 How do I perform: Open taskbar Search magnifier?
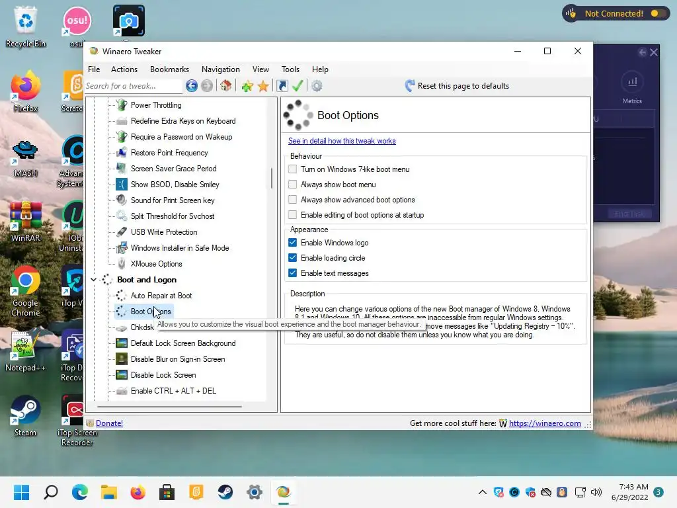coord(50,492)
